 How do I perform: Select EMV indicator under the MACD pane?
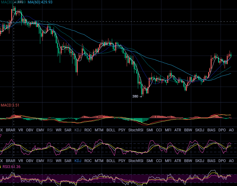tap(40, 130)
